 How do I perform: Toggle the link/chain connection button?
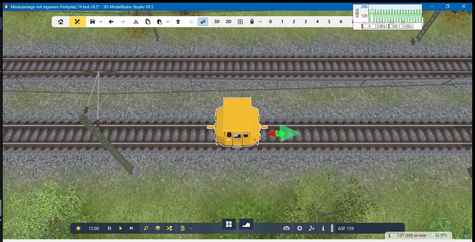[203, 22]
